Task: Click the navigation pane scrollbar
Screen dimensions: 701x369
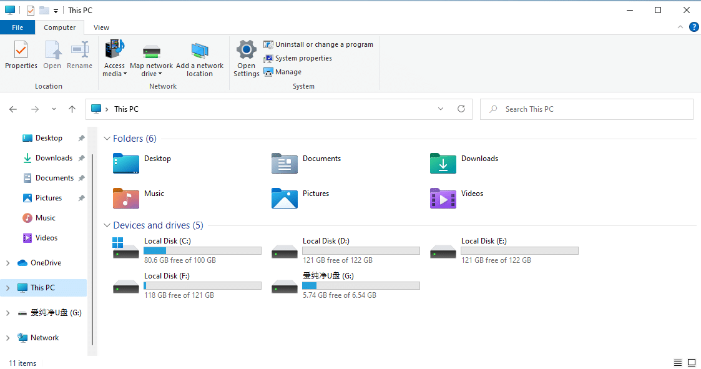Action: [92, 249]
